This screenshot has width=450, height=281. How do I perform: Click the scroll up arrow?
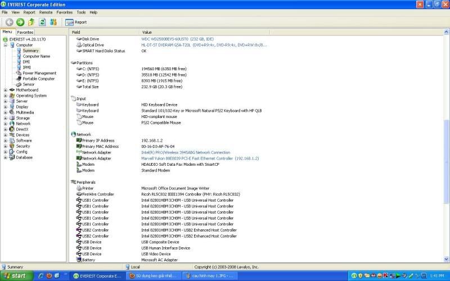[x=446, y=32]
